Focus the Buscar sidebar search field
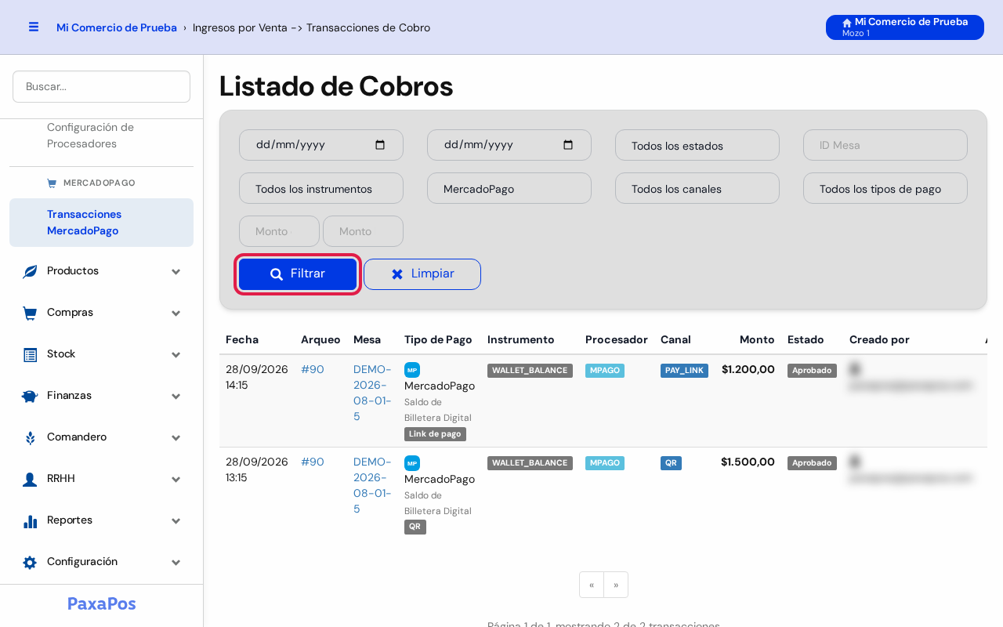1003x627 pixels. (101, 86)
